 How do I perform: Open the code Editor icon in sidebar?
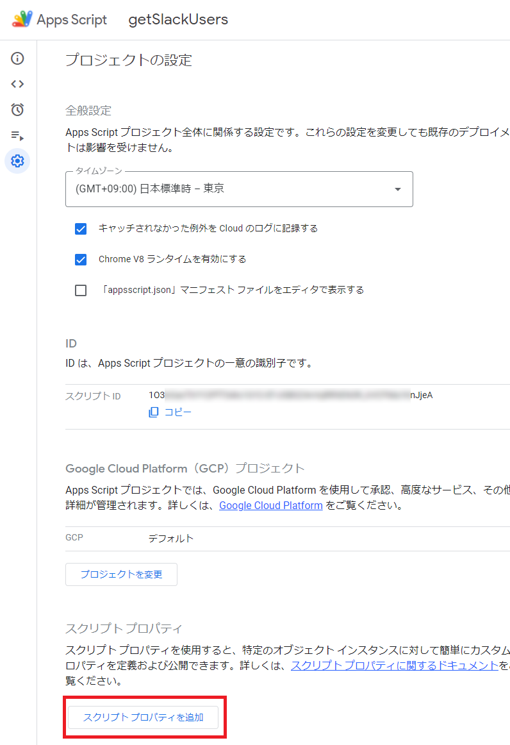[17, 84]
